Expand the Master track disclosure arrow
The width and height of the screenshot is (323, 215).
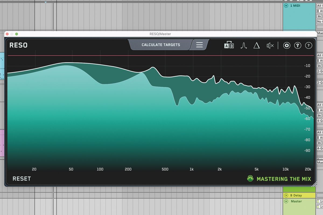[286, 201]
